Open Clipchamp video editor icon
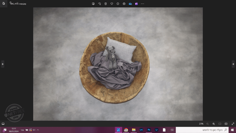Image resolution: width=236 pixels, height=133 pixels. [x=136, y=4]
